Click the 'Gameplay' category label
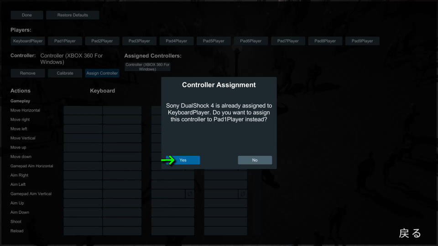The image size is (438, 246). coord(20,101)
